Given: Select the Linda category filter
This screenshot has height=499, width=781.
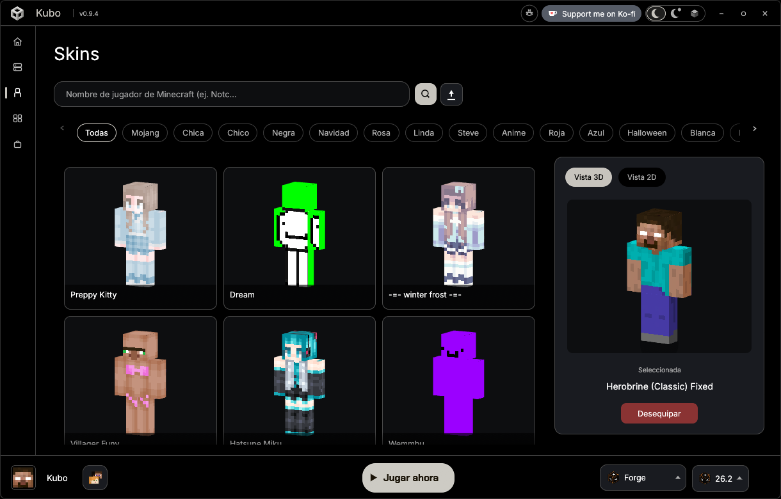Looking at the screenshot, I should click(424, 133).
